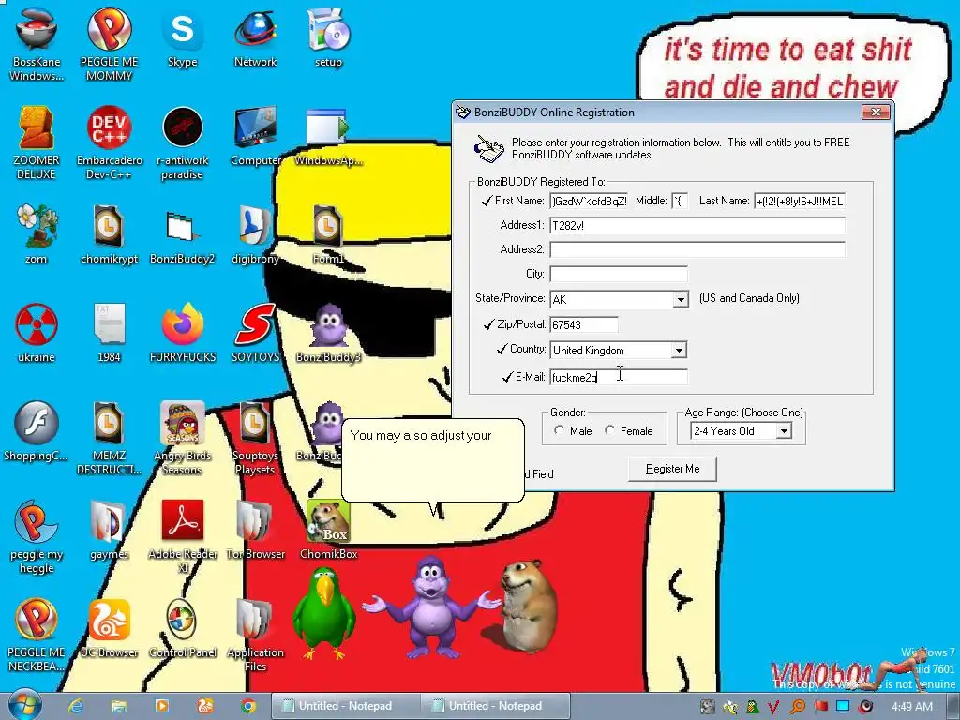The width and height of the screenshot is (960, 720).
Task: Open the Computer desktop icon
Action: (255, 136)
